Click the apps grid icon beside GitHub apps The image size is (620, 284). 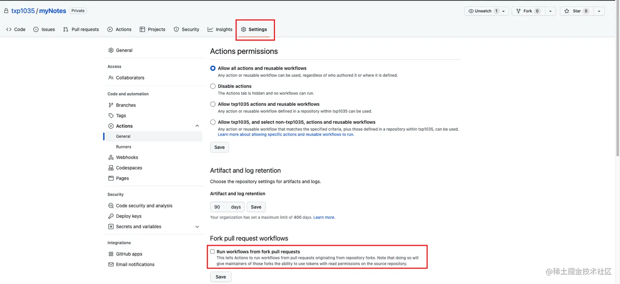(111, 254)
